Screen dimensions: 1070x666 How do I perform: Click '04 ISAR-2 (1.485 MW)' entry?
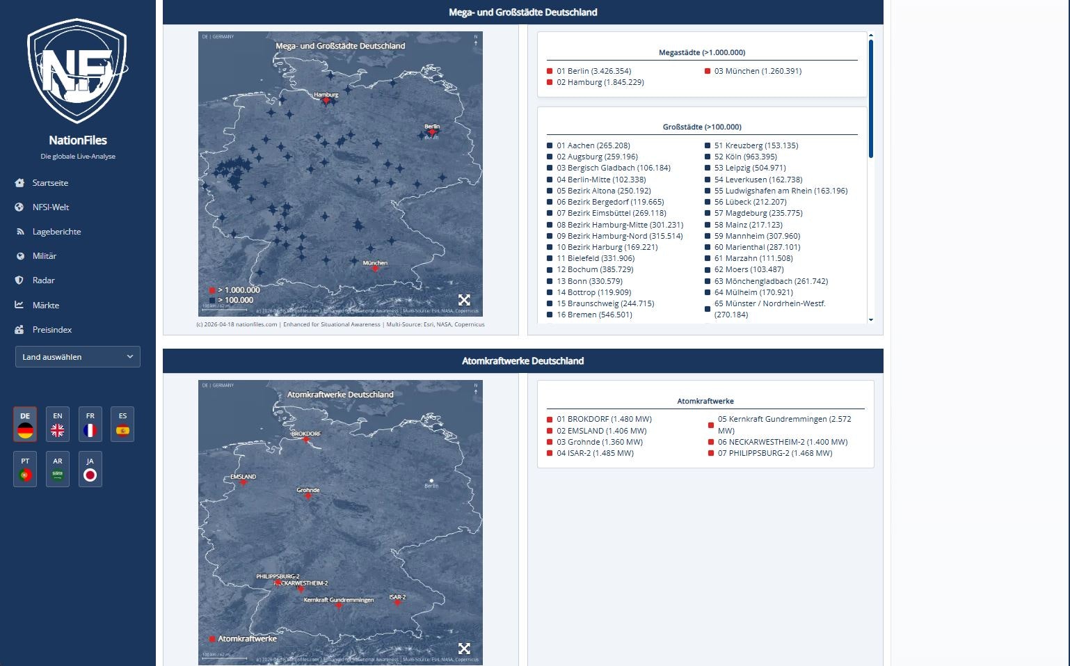click(x=595, y=453)
